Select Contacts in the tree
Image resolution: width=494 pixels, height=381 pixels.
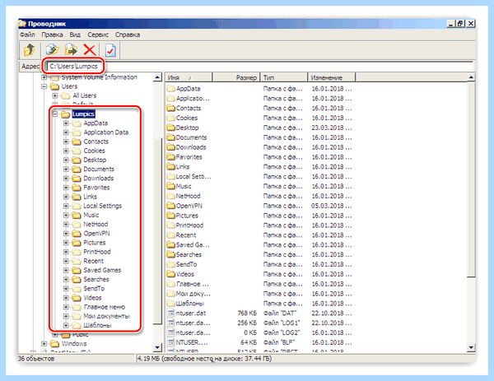tap(96, 142)
